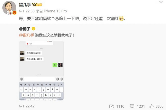Open the 留几手 username link
This screenshot has width=166, height=110.
(25, 5)
